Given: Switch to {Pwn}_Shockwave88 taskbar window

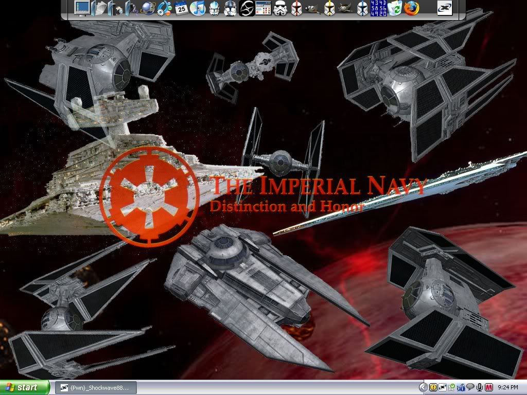Looking at the screenshot, I should click(x=96, y=388).
